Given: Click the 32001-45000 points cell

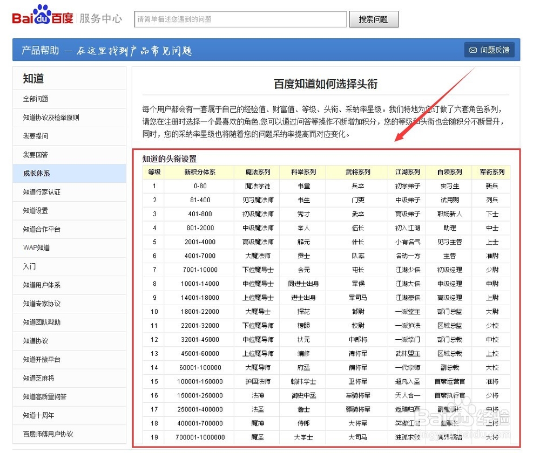Looking at the screenshot, I should [200, 340].
